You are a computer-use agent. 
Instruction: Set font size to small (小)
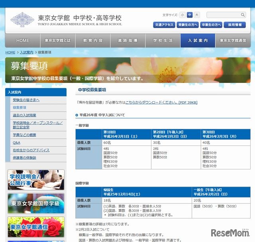pyautogui.click(x=182, y=15)
